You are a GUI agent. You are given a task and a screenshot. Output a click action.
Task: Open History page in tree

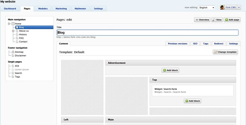[x=23, y=35]
